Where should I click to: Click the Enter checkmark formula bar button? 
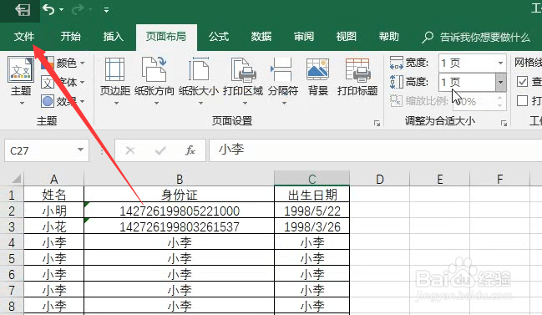pyautogui.click(x=160, y=150)
